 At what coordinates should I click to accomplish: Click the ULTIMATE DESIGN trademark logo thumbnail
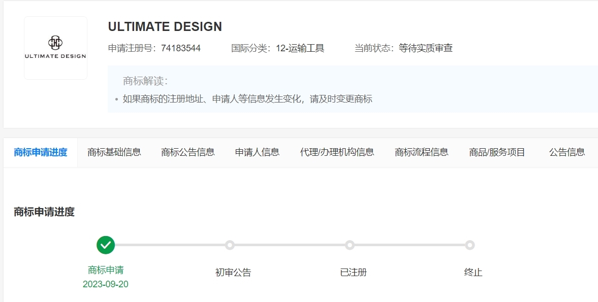coord(55,48)
